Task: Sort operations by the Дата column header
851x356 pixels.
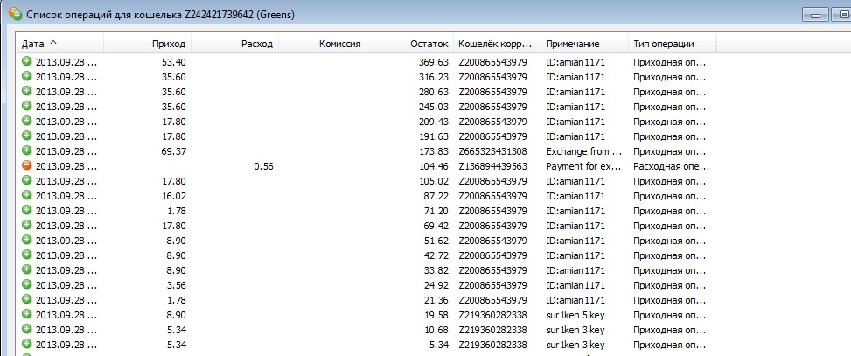Action: point(59,44)
